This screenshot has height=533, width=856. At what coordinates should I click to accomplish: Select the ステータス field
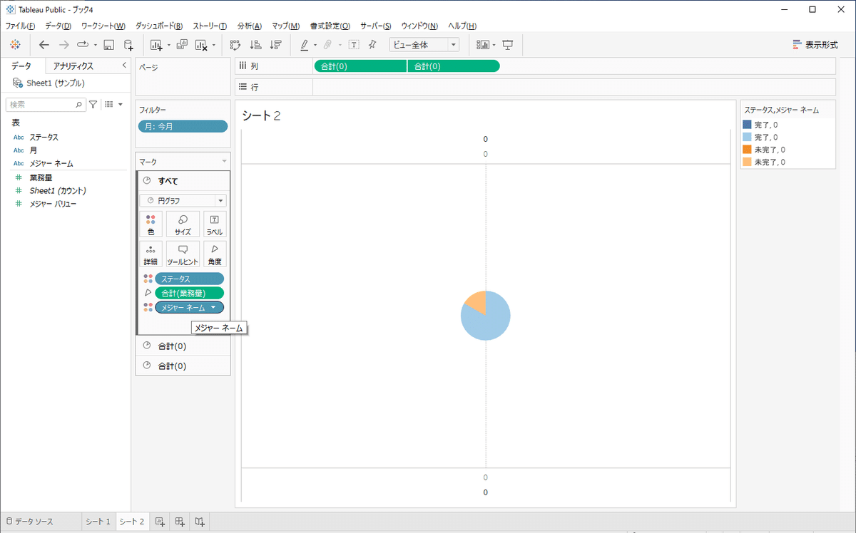pyautogui.click(x=44, y=138)
